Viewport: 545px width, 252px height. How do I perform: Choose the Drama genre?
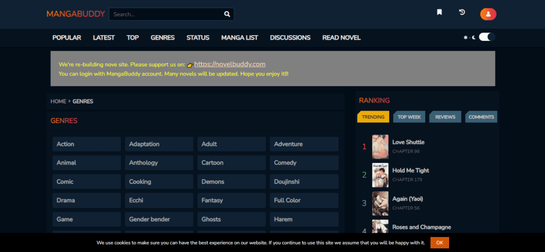[87, 200]
